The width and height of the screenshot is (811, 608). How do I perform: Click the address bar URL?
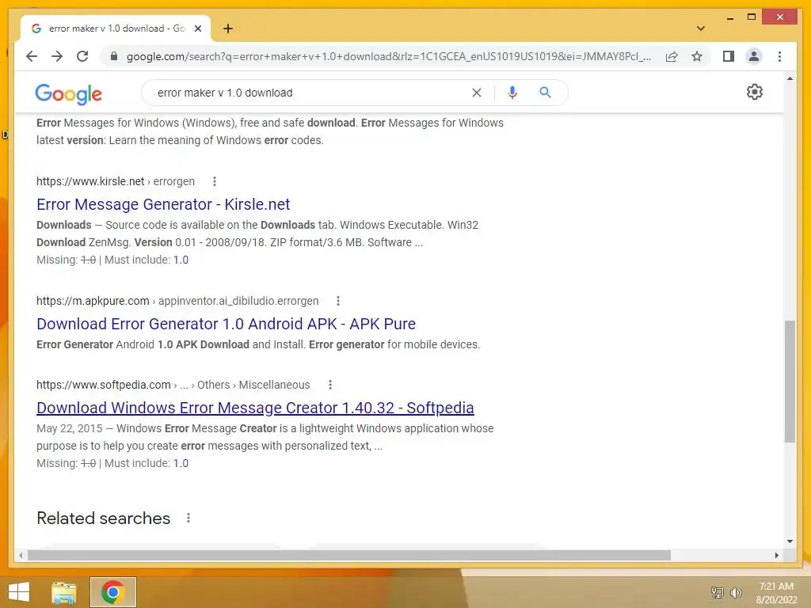[x=388, y=56]
